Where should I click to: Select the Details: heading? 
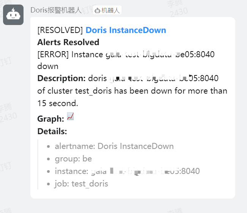click(x=52, y=131)
